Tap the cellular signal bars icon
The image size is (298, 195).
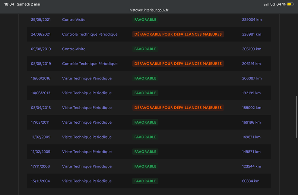266,4
